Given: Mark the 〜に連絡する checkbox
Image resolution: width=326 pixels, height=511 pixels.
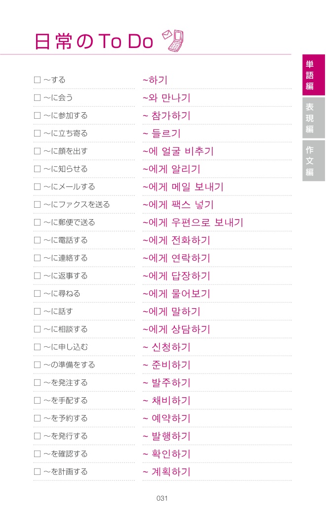Looking at the screenshot, I should coord(37,258).
